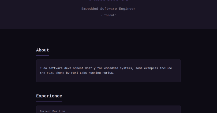This screenshot has width=217, height=113.
Task: Select the Embedded Software Engineer subtitle
Action: pos(108,9)
